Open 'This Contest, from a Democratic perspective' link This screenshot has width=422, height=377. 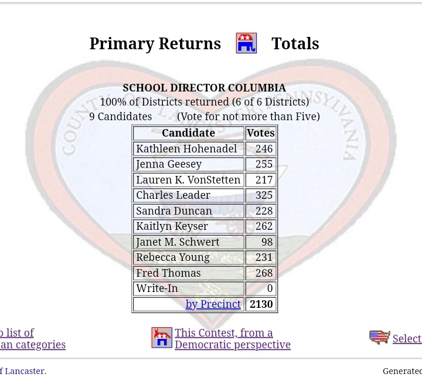(x=232, y=339)
